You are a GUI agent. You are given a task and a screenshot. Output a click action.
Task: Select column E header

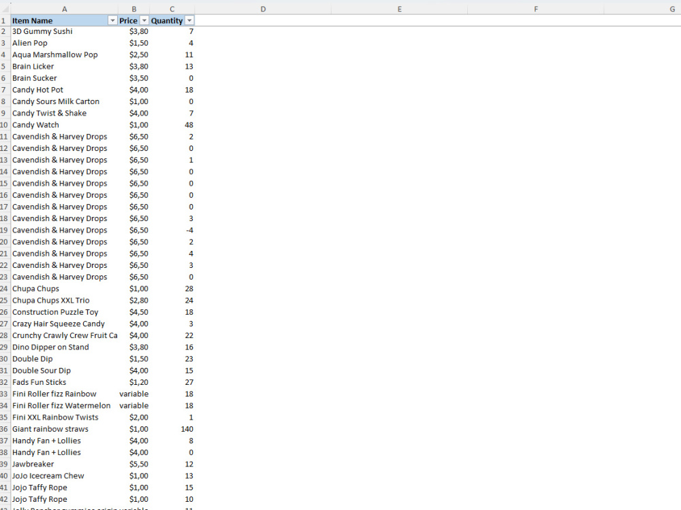point(399,9)
